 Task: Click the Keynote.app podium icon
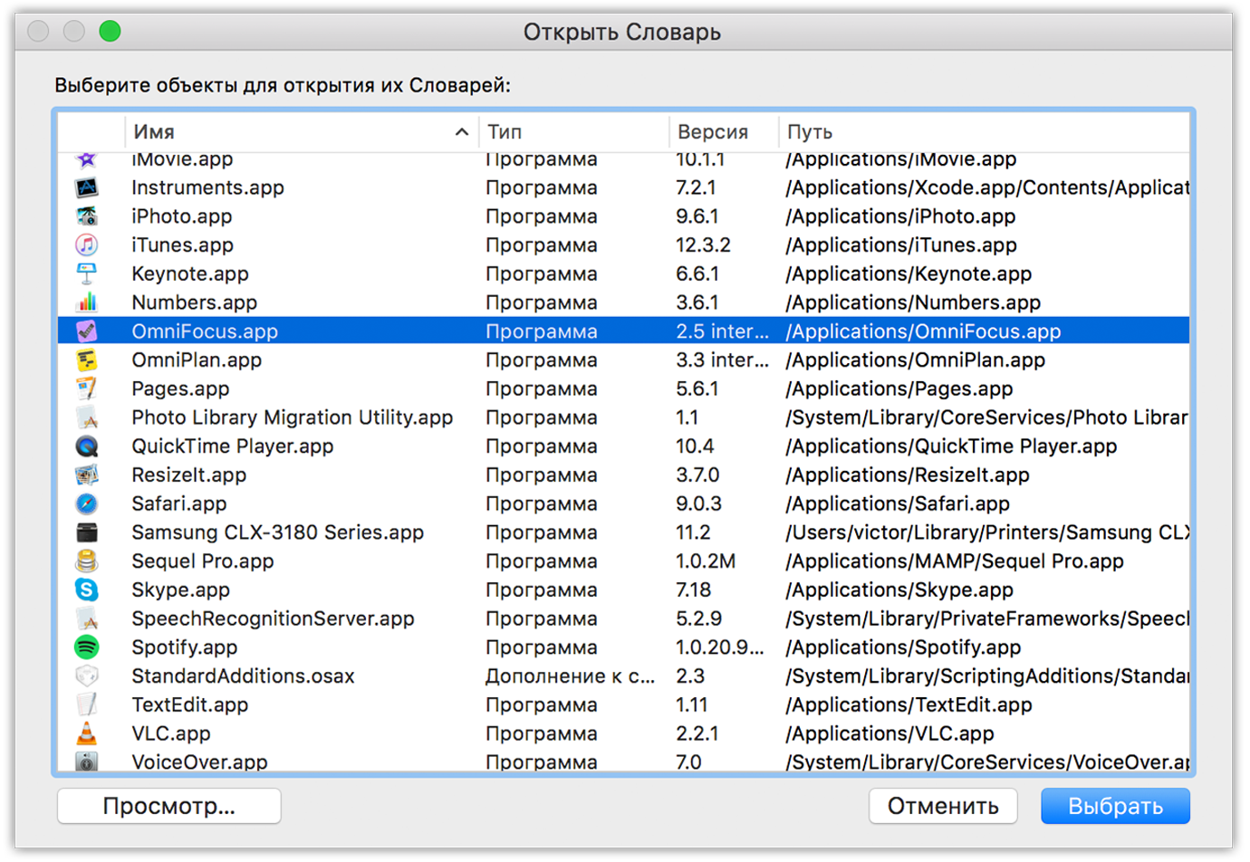[87, 273]
